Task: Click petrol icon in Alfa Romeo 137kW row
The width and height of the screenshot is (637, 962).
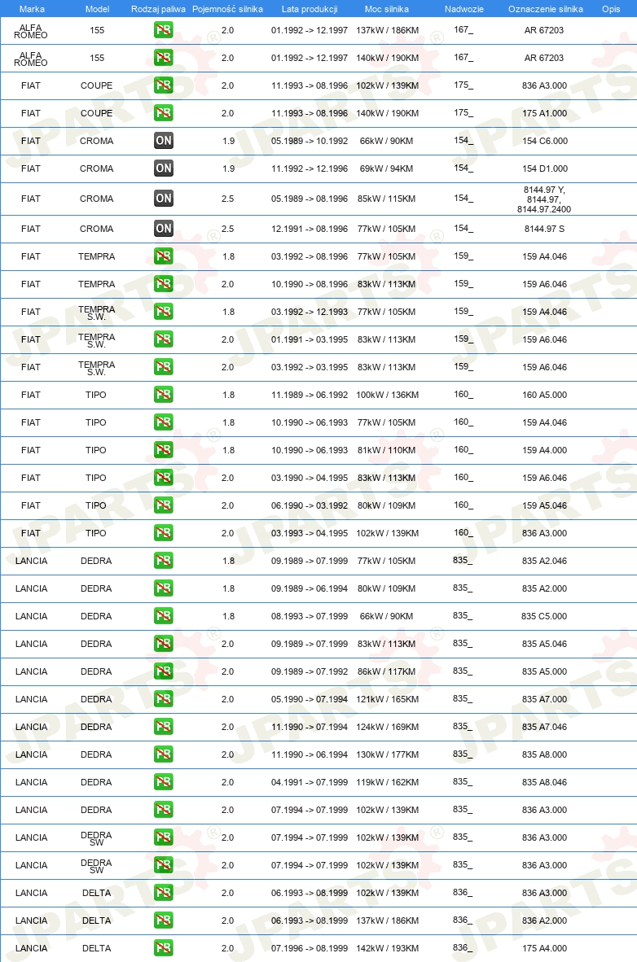Action: coord(164,30)
